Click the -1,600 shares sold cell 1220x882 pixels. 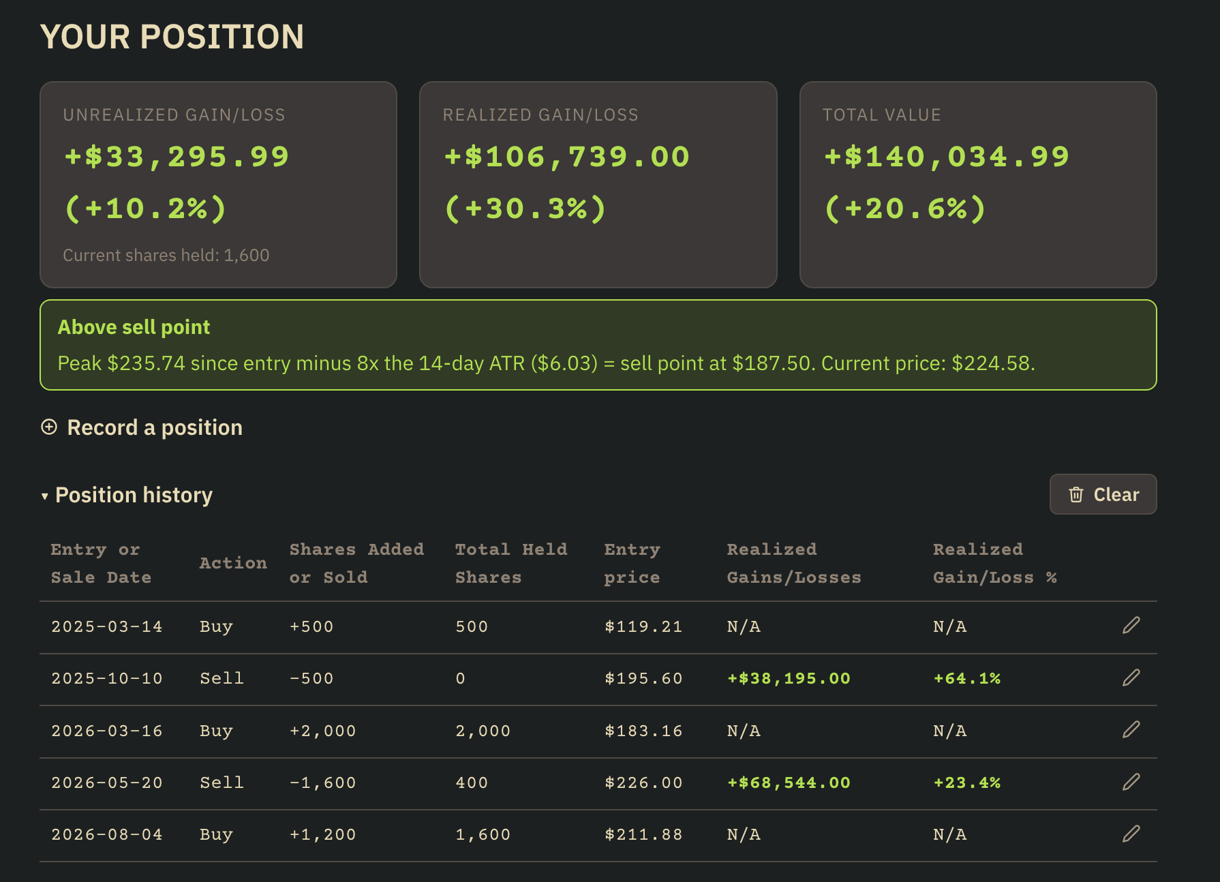(322, 783)
